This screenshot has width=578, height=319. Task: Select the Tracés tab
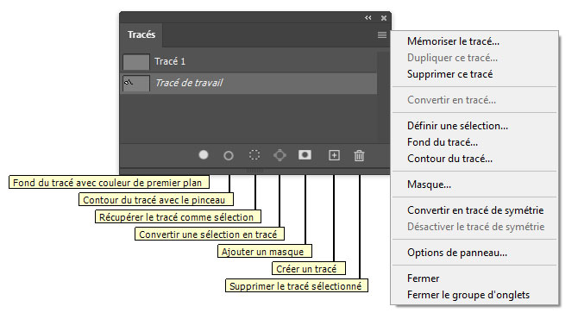pos(141,34)
